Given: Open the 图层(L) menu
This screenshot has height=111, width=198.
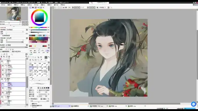Looking at the screenshot, I should 23,5.
